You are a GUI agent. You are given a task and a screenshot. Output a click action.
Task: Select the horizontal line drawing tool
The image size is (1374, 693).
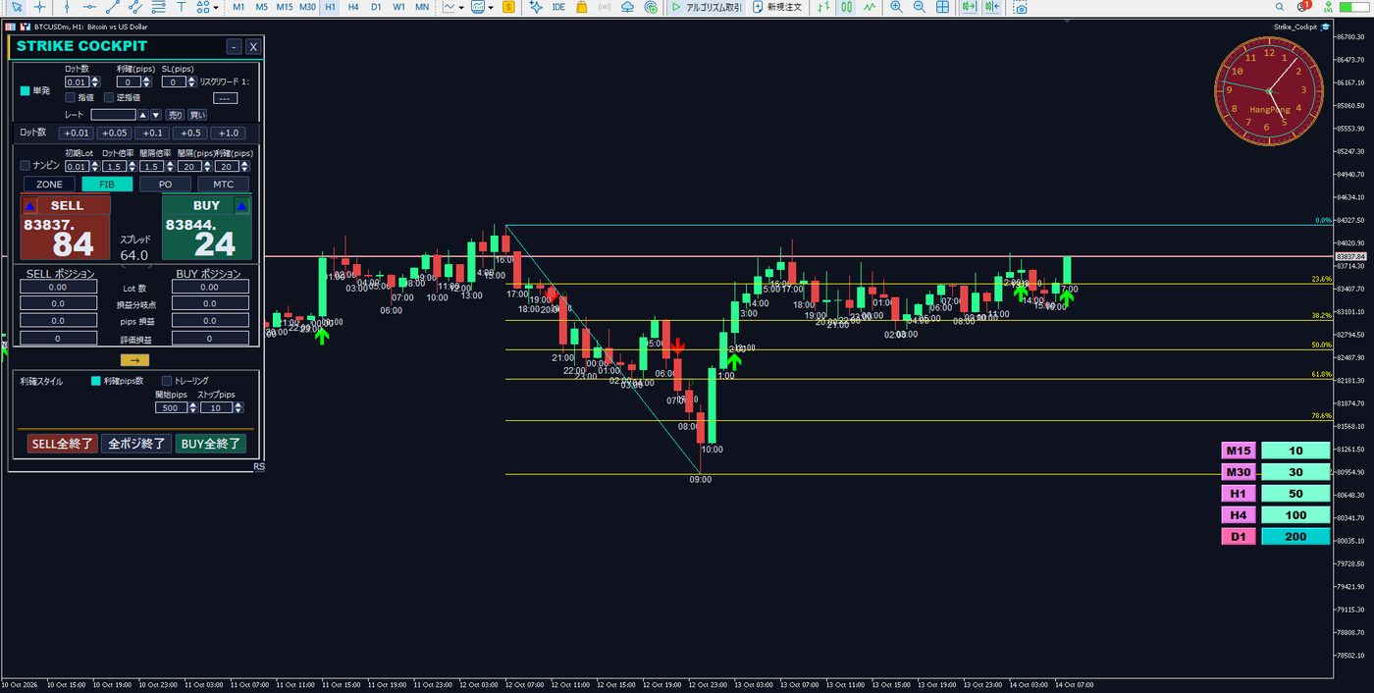click(89, 7)
